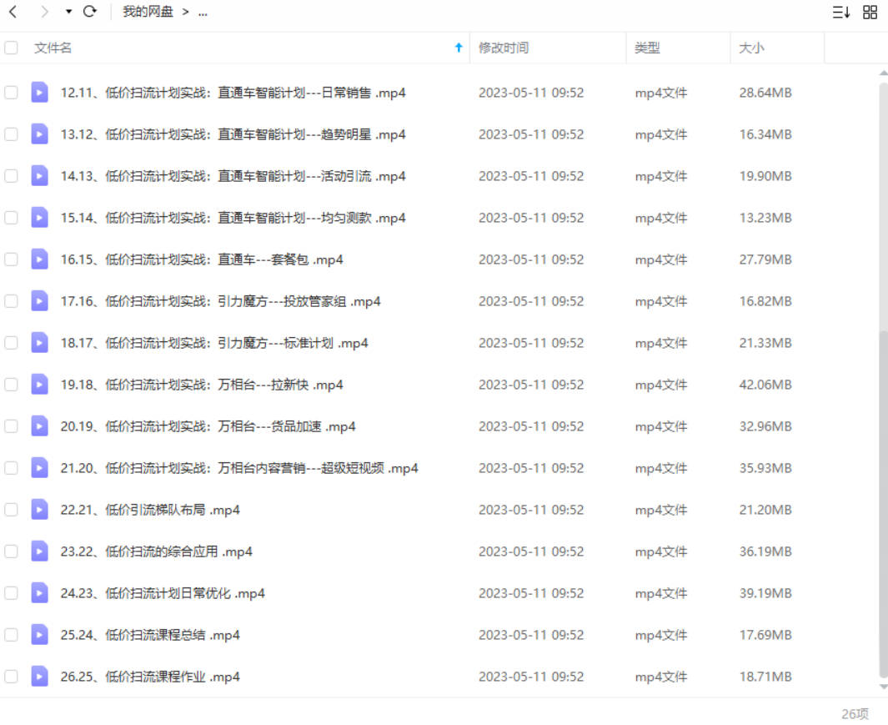Sort by 修改时间 column header
The image size is (888, 725).
click(x=504, y=48)
